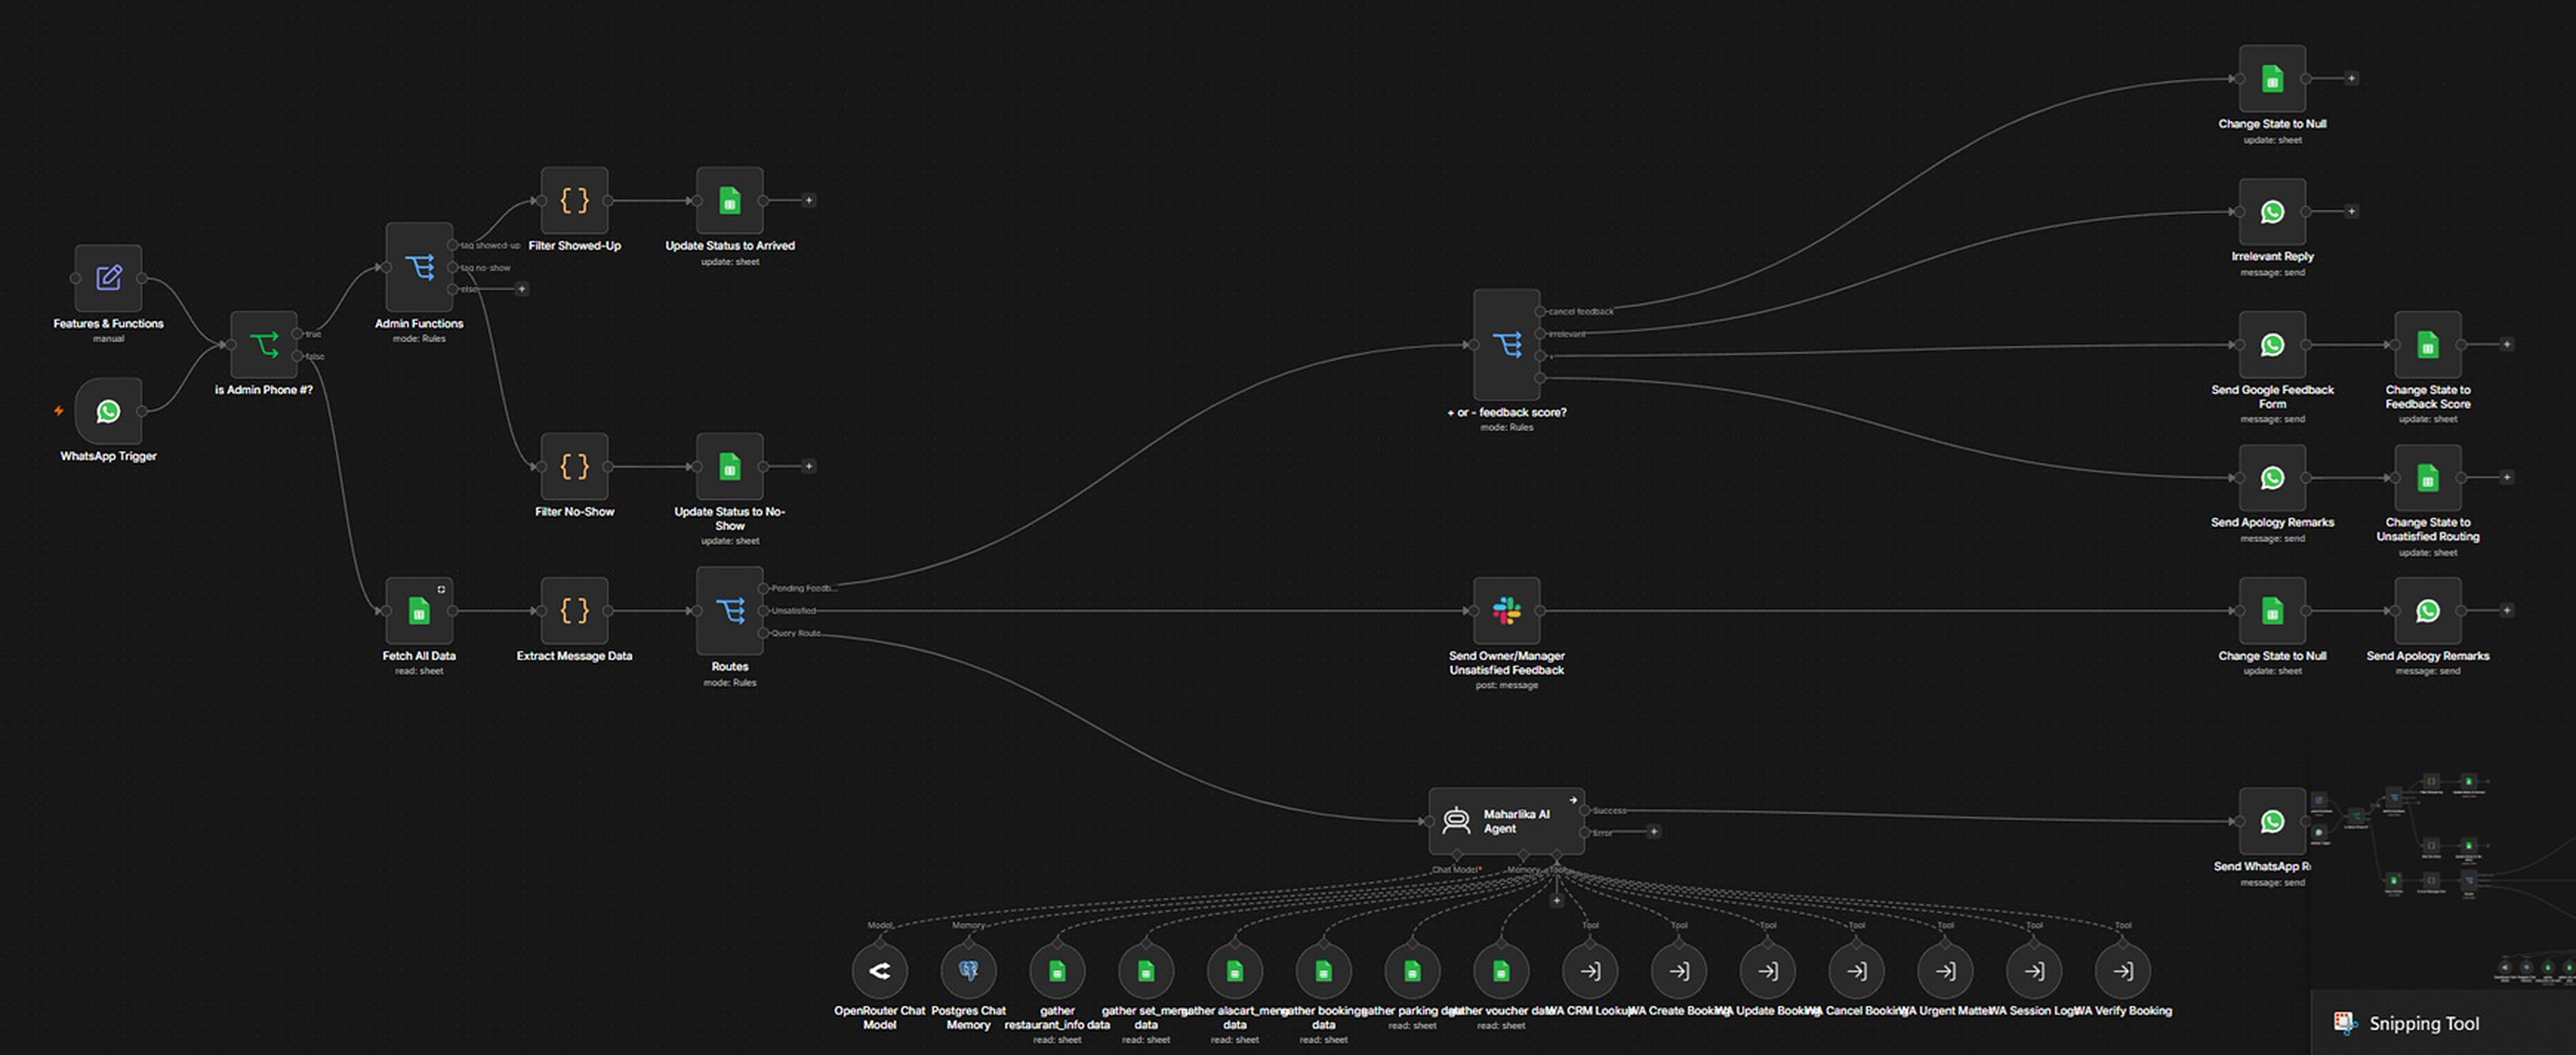This screenshot has height=1055, width=2576.
Task: Select the Postgres Chat Memory sub-node
Action: [x=968, y=970]
